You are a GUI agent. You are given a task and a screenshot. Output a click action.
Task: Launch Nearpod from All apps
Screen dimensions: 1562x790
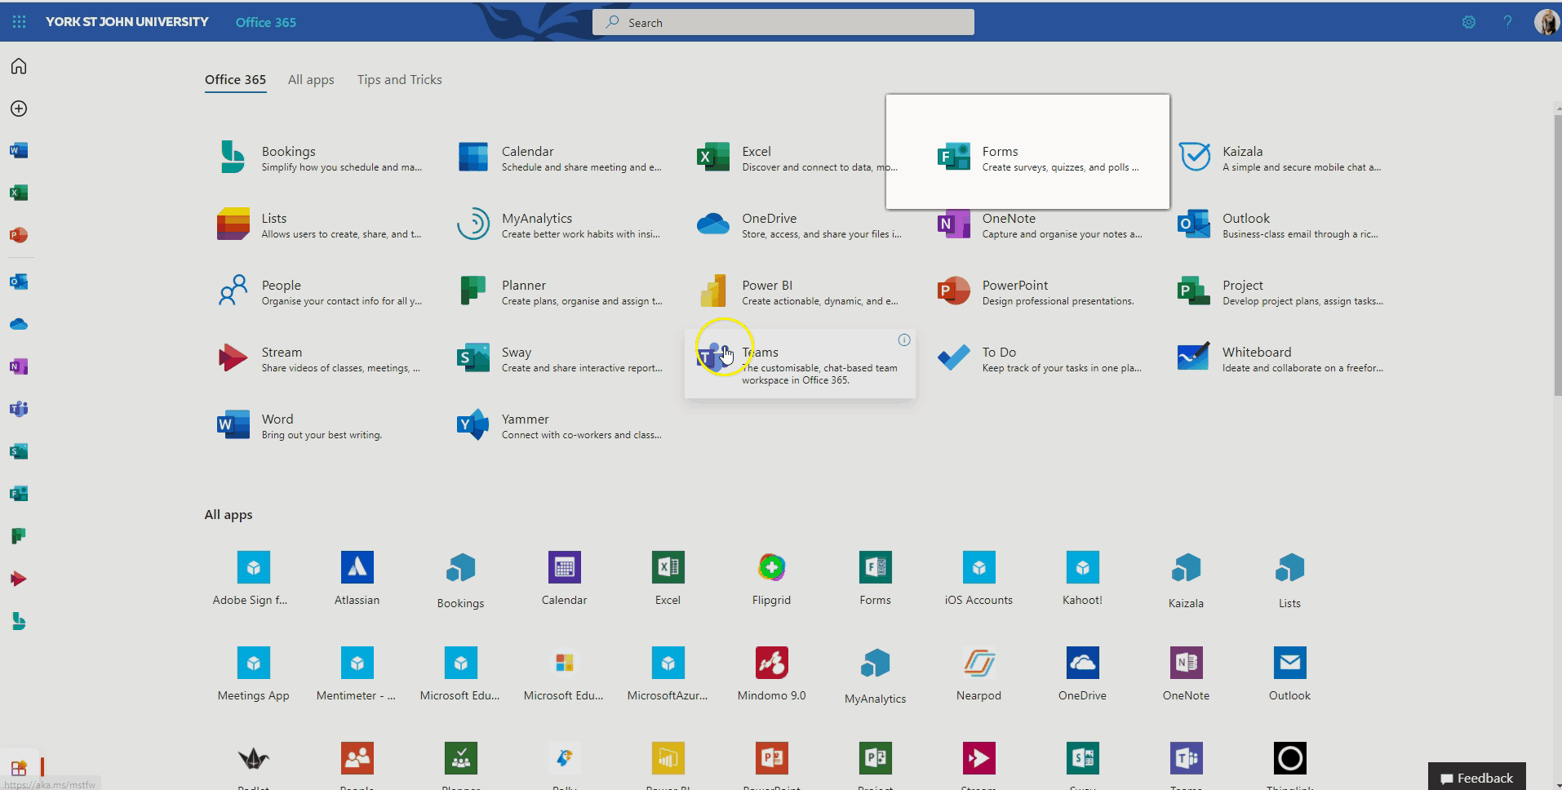point(978,673)
